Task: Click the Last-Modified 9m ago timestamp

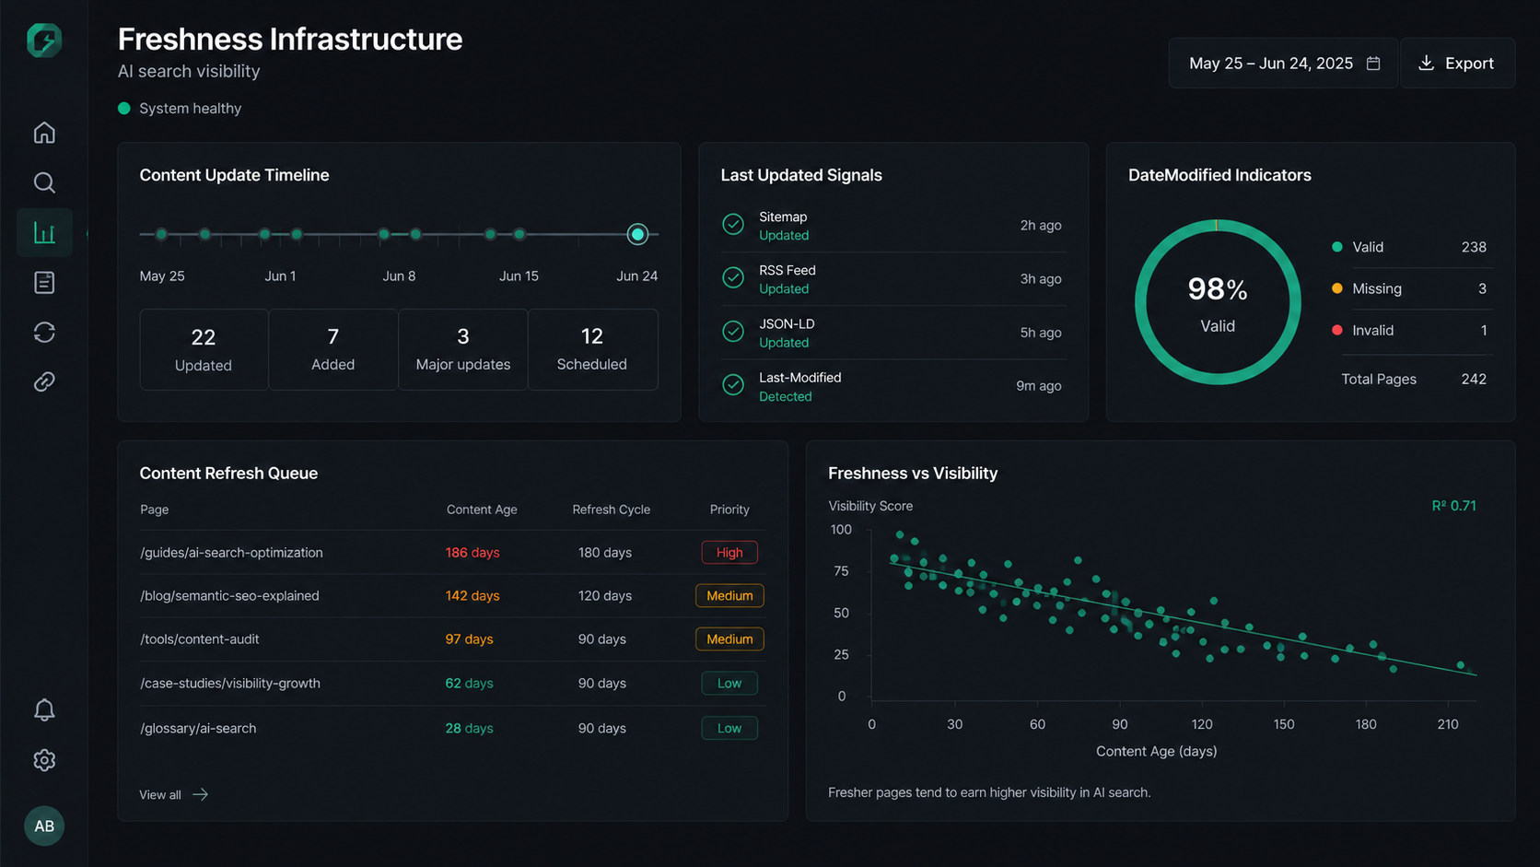Action: click(x=1039, y=385)
